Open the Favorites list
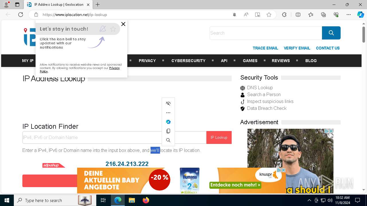This screenshot has width=367, height=206. tap(311, 15)
